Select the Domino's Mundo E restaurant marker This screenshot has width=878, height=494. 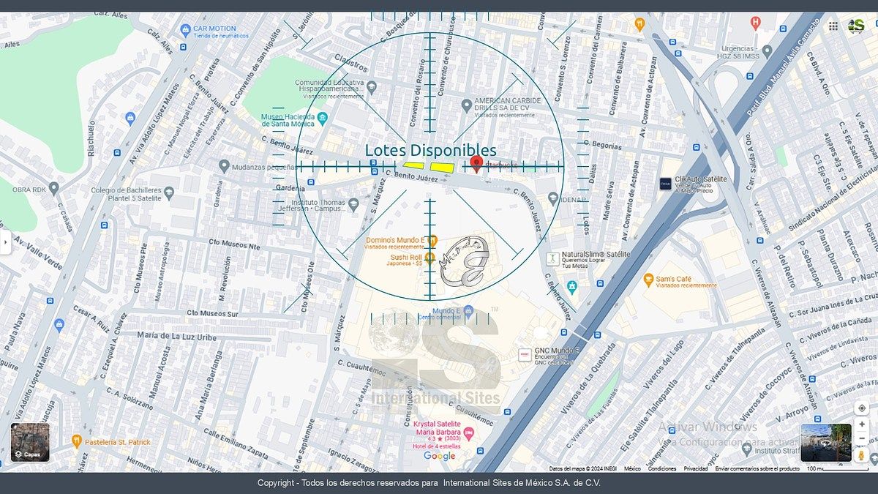(x=432, y=240)
